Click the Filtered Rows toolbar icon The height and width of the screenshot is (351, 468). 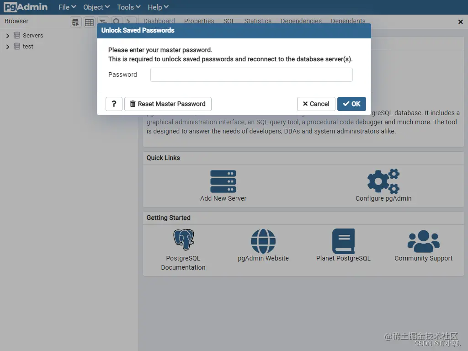click(x=103, y=21)
